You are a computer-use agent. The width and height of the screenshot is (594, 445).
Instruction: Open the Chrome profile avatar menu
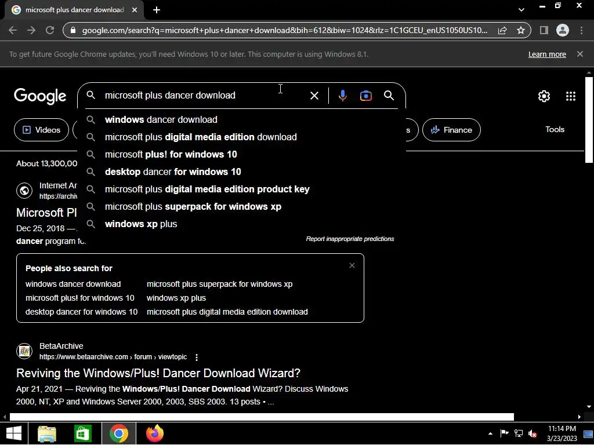click(563, 30)
